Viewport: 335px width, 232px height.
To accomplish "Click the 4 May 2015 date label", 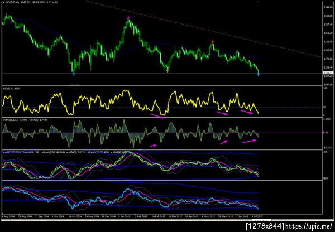I will [208, 216].
